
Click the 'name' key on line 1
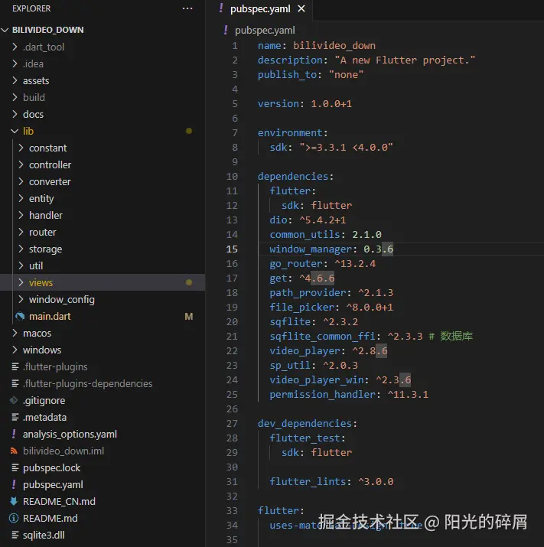pyautogui.click(x=269, y=46)
